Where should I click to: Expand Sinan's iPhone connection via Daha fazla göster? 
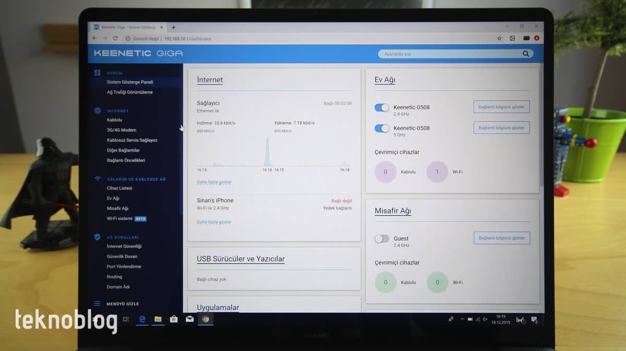point(214,222)
